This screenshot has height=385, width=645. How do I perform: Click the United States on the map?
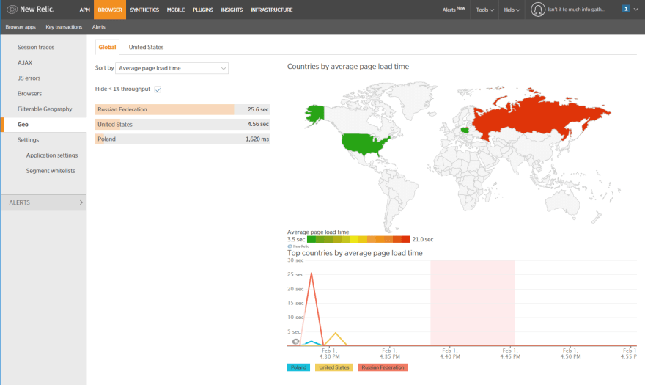click(364, 143)
